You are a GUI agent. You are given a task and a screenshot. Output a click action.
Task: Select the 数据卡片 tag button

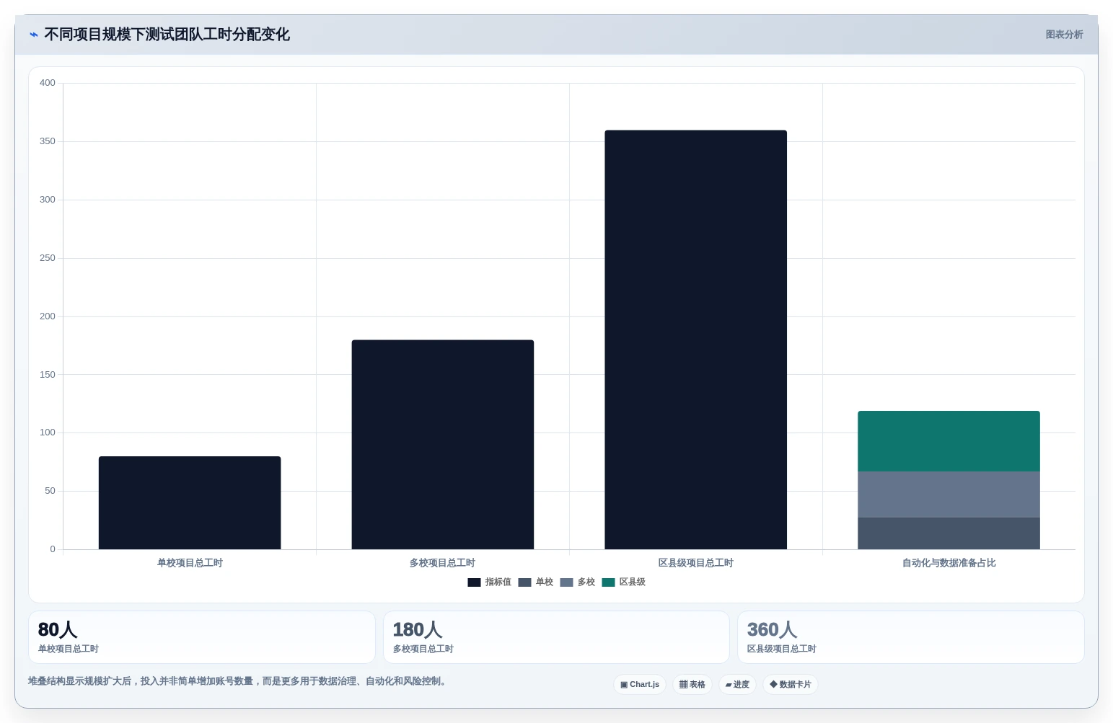pyautogui.click(x=791, y=685)
